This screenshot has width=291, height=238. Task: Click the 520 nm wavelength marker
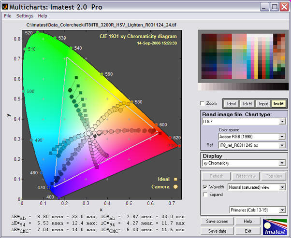(x=38, y=32)
